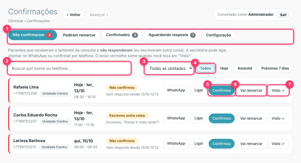Open the Configuração tab
This screenshot has width=301, height=163.
pos(218,35)
